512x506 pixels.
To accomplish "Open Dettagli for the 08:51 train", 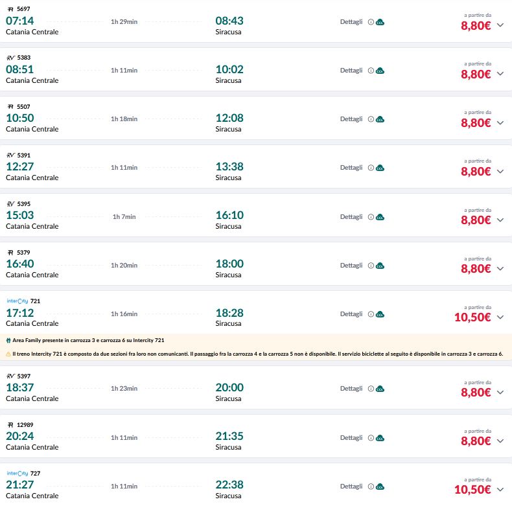I will point(351,71).
